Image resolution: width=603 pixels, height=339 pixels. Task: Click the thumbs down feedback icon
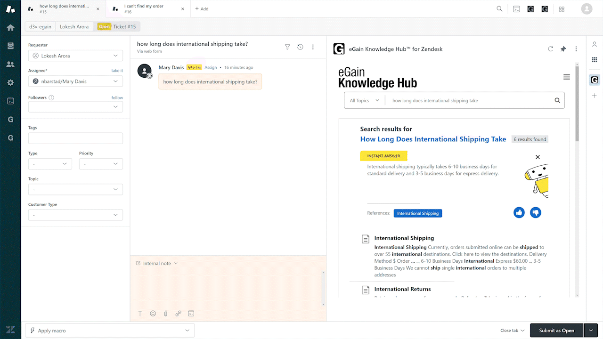(x=536, y=213)
